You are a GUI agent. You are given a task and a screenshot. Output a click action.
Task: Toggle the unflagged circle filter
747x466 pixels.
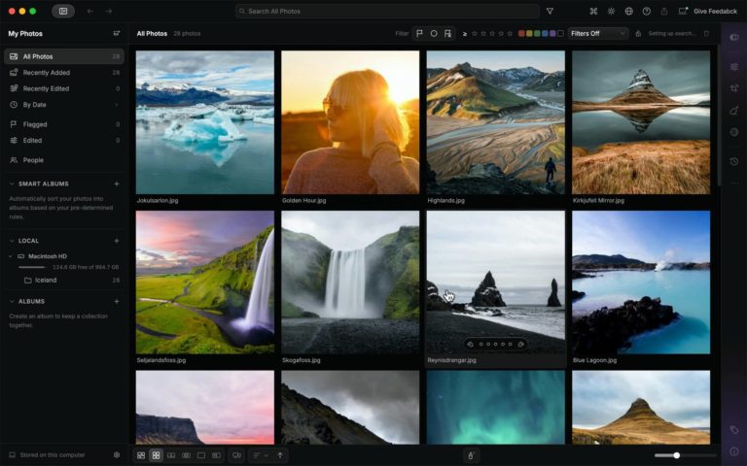(x=434, y=33)
